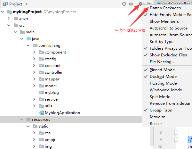Click the myblog package icon
The width and height of the screenshot is (192, 149).
pos(42,93)
